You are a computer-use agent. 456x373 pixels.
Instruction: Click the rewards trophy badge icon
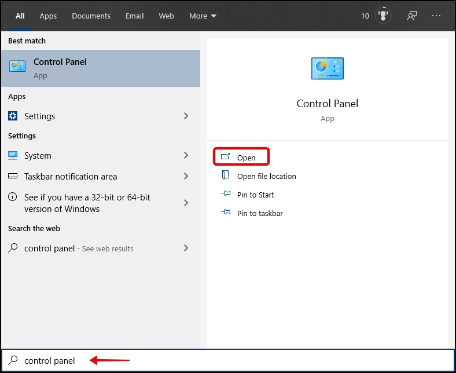click(383, 16)
